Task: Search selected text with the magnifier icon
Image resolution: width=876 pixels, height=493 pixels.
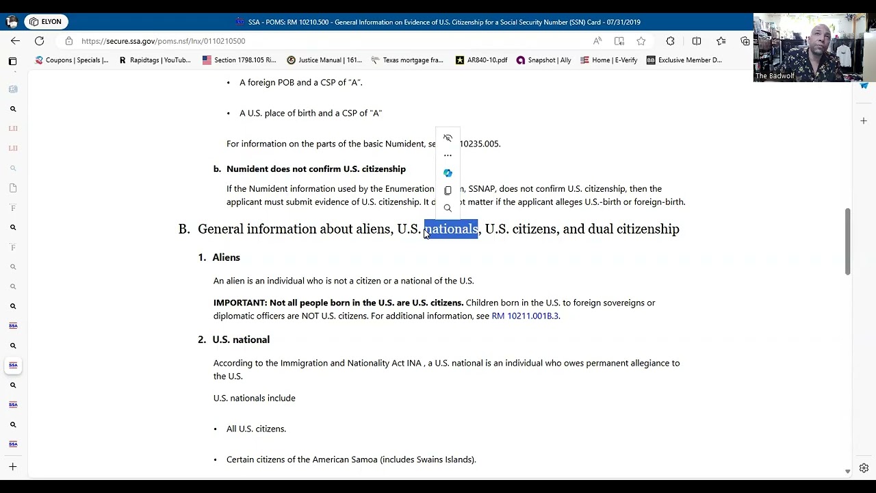Action: point(448,208)
